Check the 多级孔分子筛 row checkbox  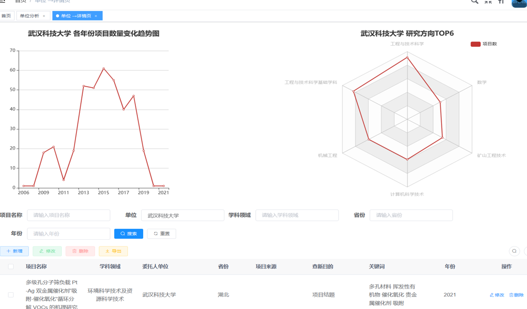coord(11,295)
